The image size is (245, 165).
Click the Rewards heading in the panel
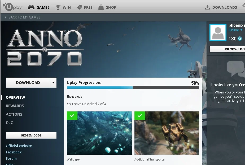(x=75, y=97)
